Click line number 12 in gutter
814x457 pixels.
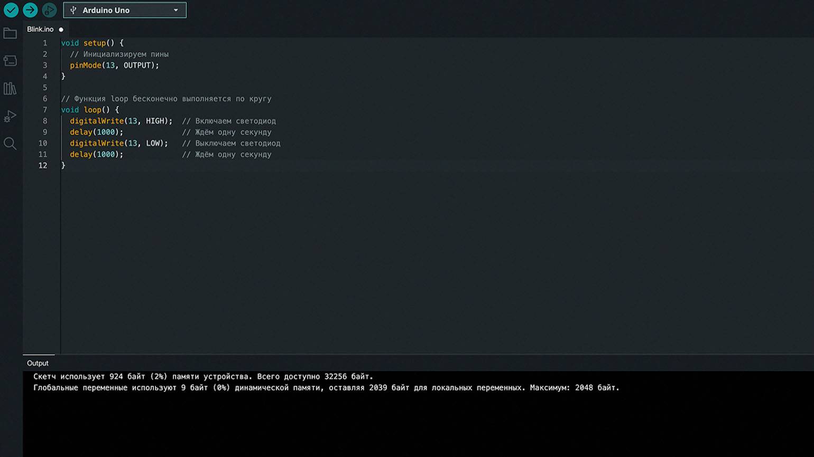click(x=43, y=165)
